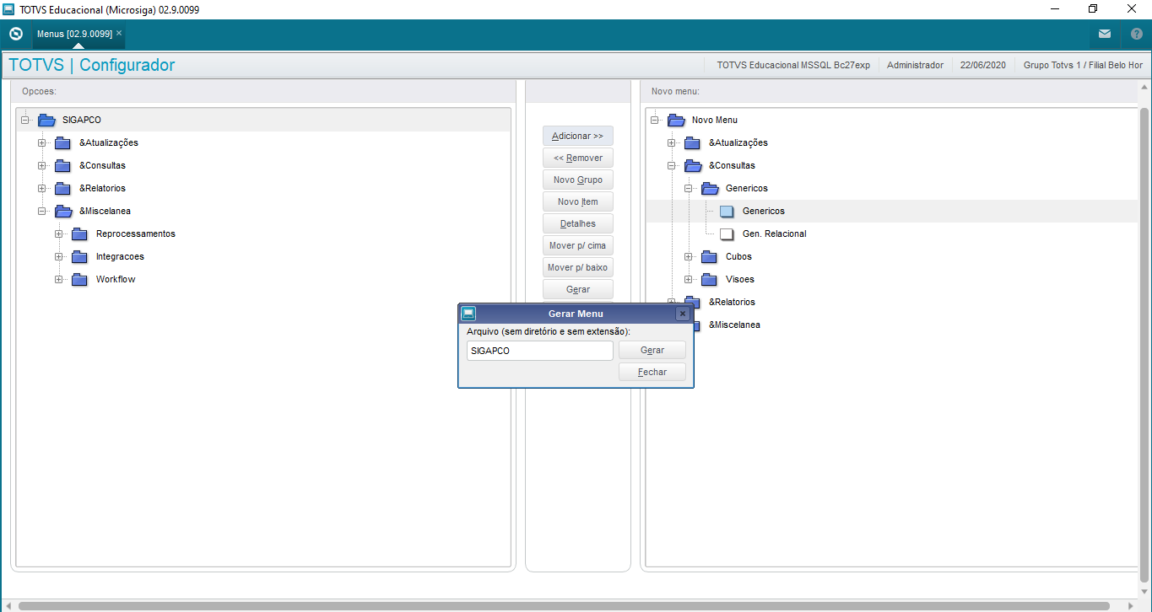The height and width of the screenshot is (612, 1152).
Task: Collapse the Genericos group node
Action: click(x=689, y=188)
